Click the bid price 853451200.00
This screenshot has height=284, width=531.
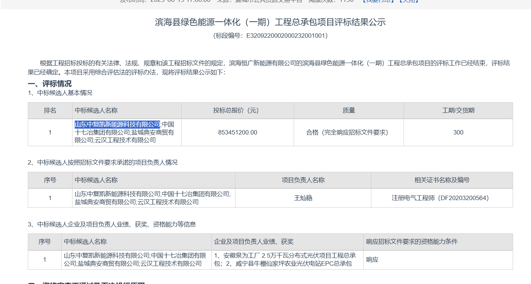point(238,133)
